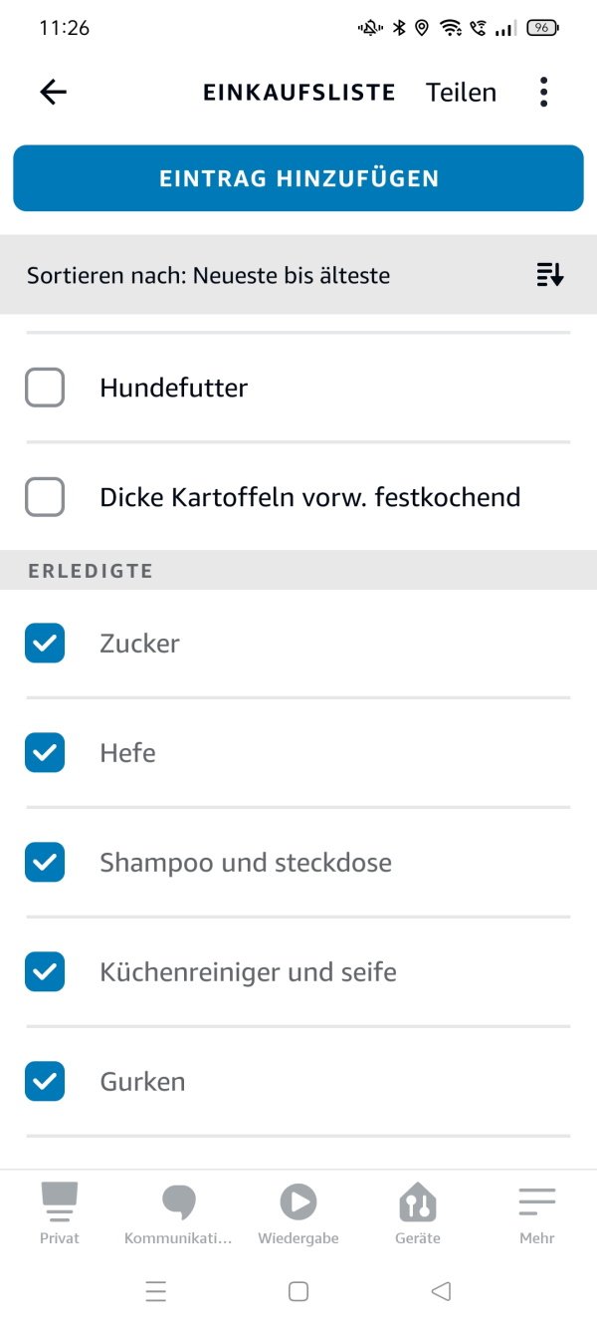Uncheck Zucker in Erledigte

pyautogui.click(x=44, y=643)
